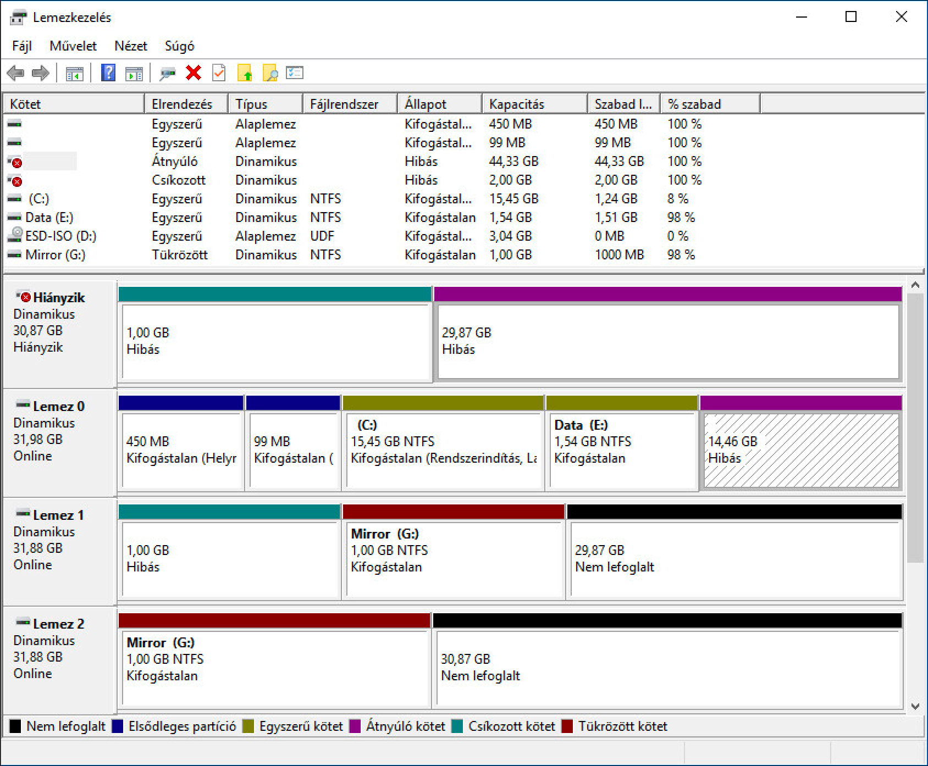Click the purple Átnyúló kötet legend swatch
The image size is (928, 766).
pos(355,726)
